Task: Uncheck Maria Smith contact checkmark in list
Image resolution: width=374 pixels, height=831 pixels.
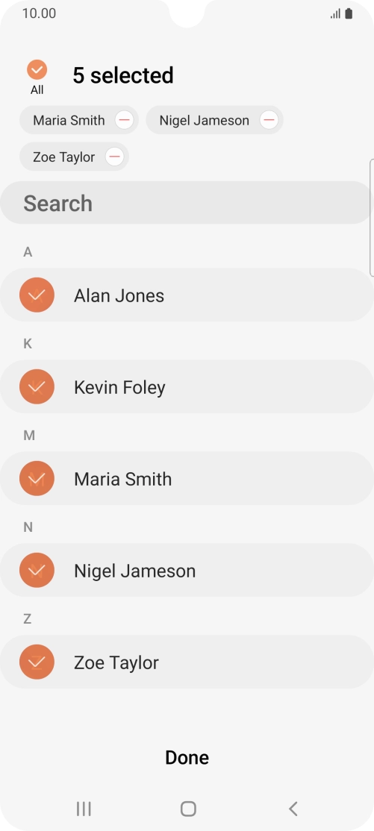Action: point(37,478)
